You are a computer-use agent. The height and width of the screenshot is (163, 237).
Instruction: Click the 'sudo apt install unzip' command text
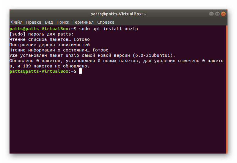click(x=108, y=29)
